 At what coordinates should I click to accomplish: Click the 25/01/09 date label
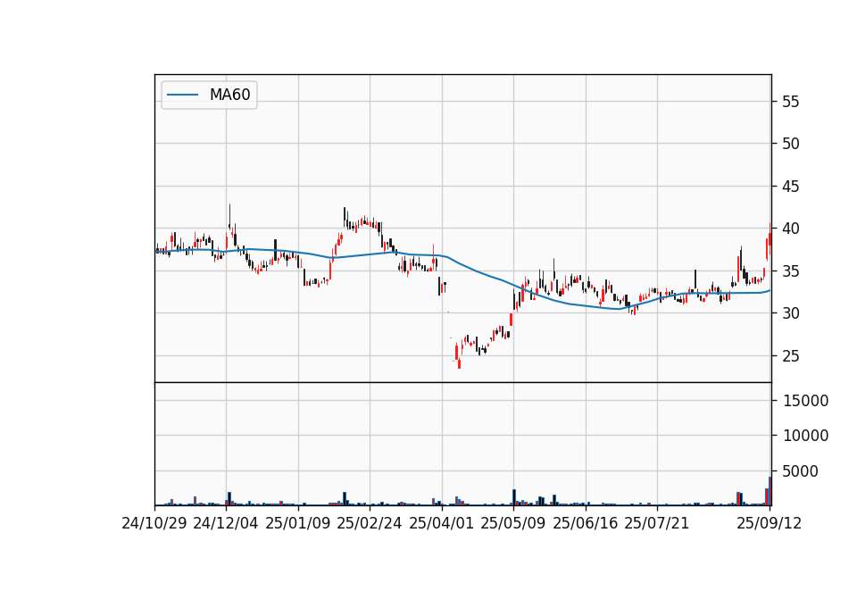click(298, 523)
